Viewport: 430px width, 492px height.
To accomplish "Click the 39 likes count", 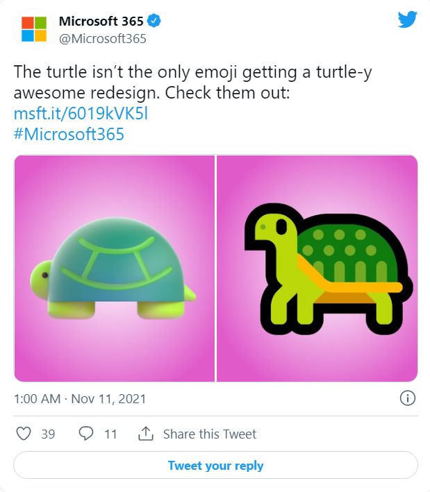I will tap(48, 434).
